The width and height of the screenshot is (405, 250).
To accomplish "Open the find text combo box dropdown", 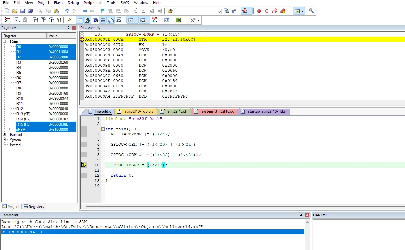I will pyautogui.click(x=219, y=11).
